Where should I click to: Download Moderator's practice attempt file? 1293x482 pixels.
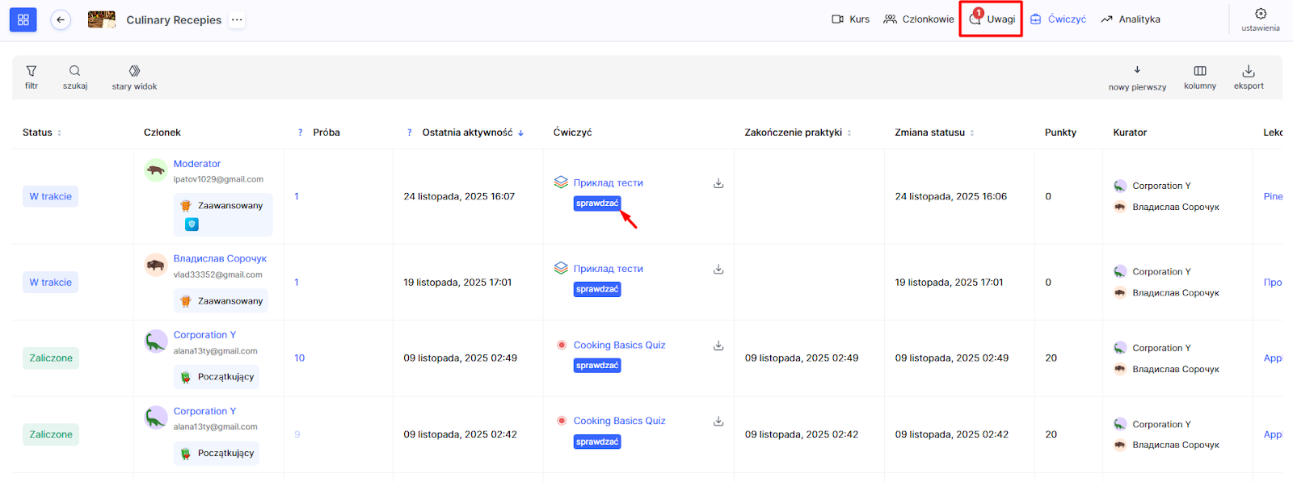tap(718, 183)
